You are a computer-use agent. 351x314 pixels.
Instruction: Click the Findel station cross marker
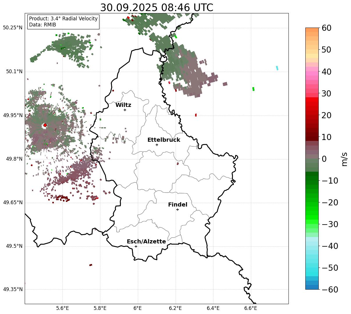(177, 209)
